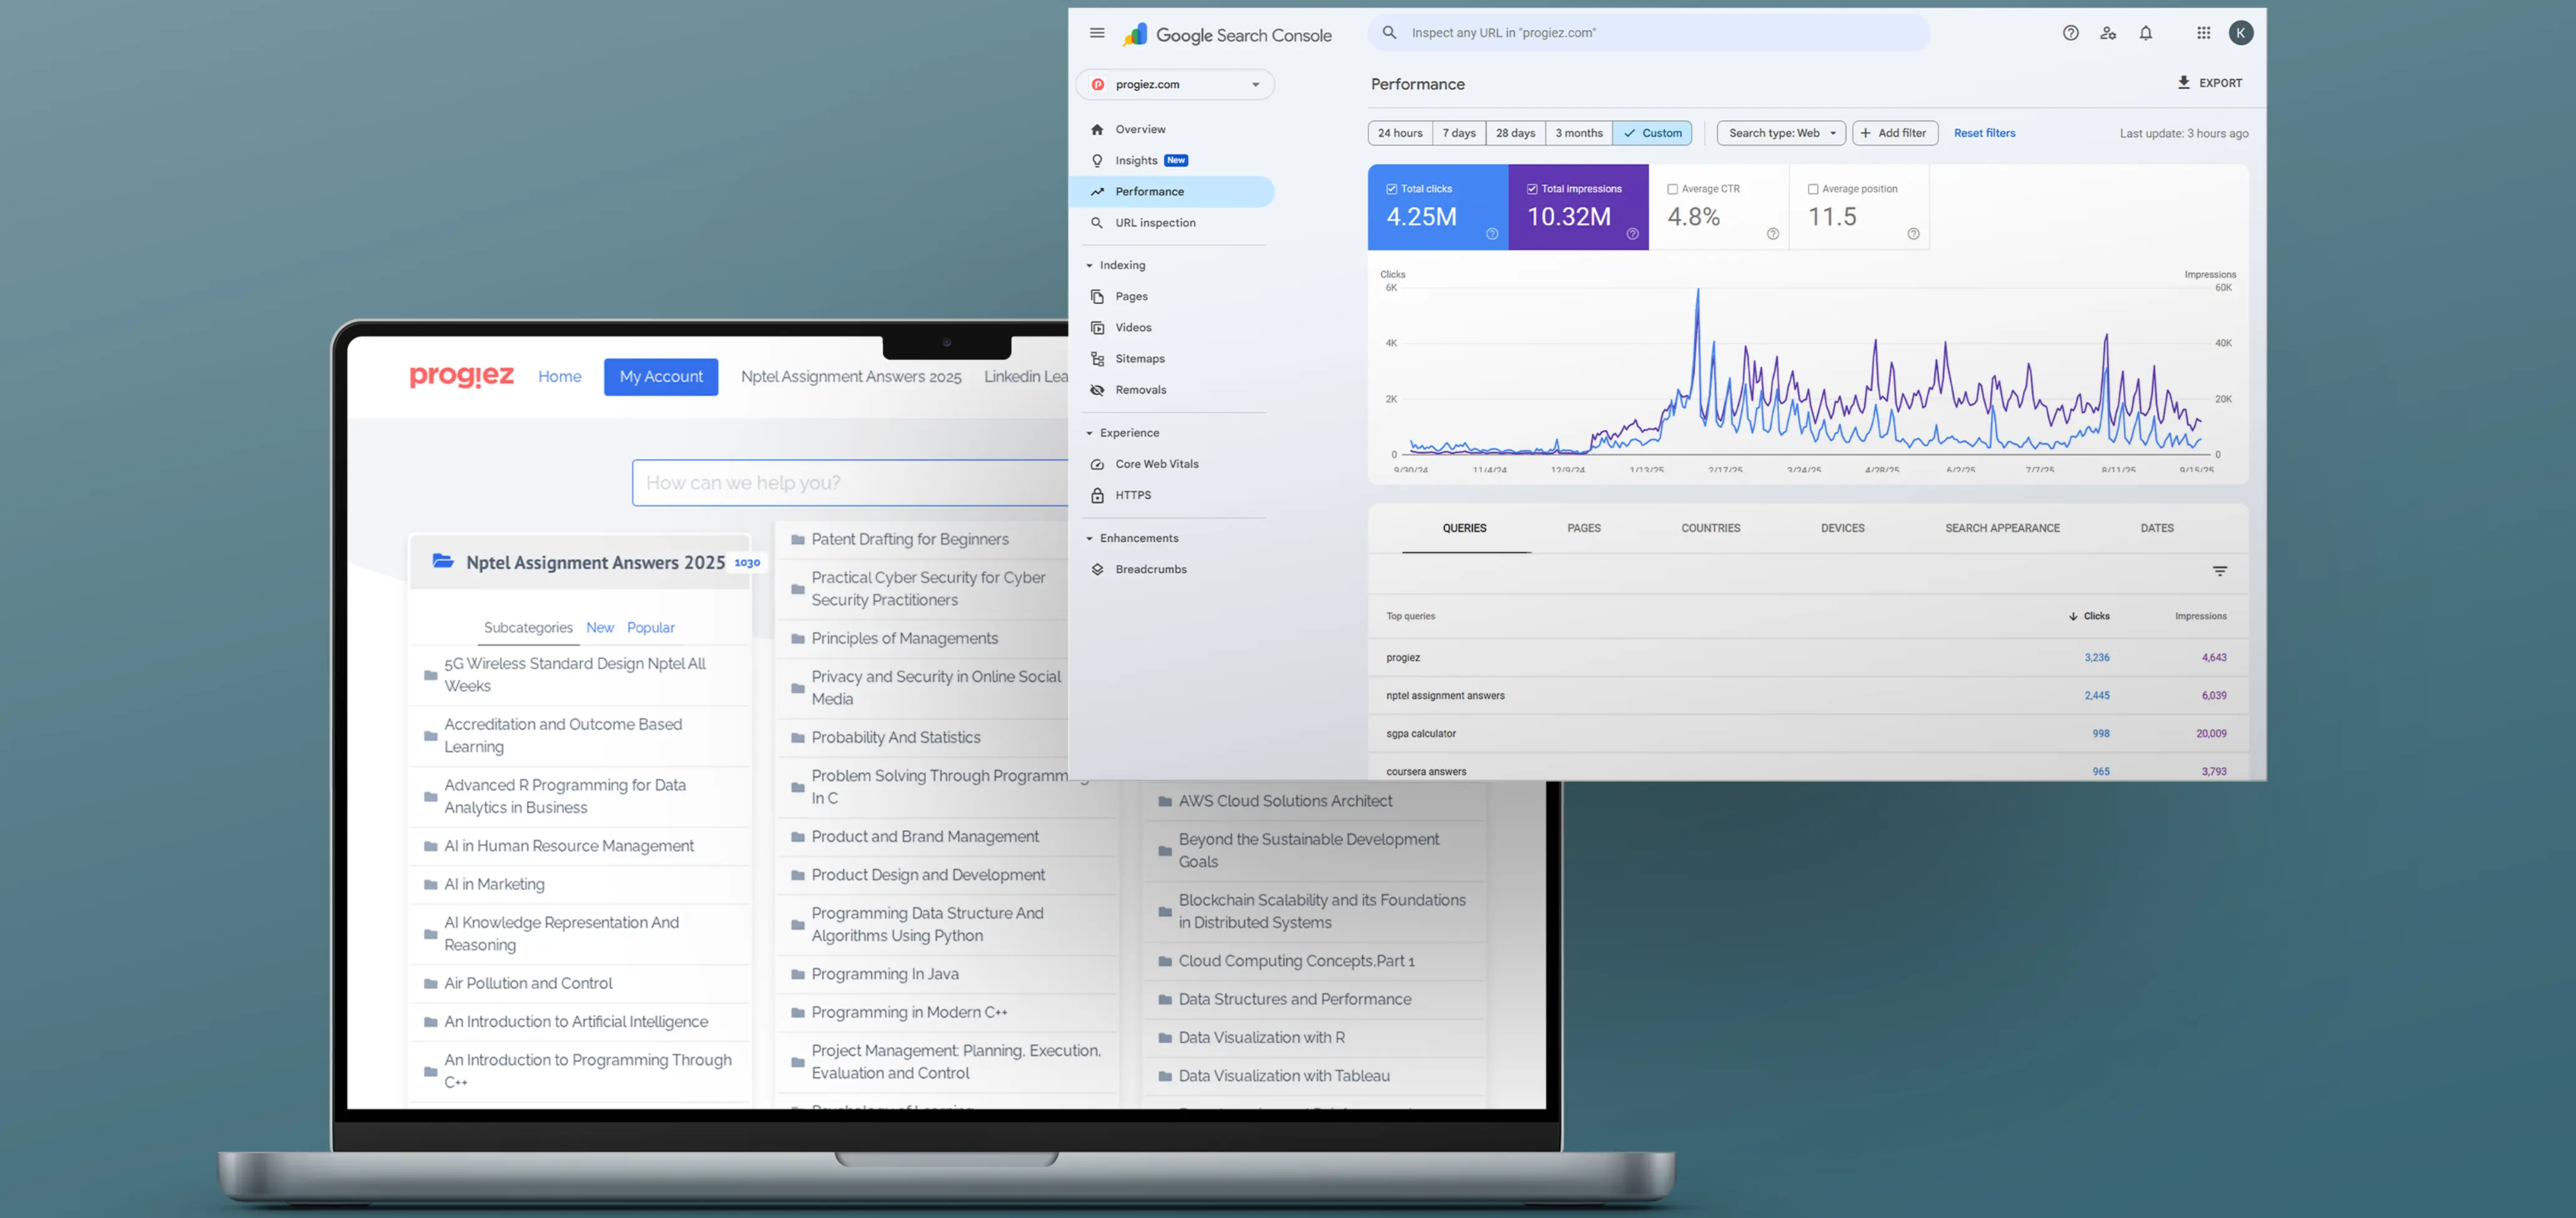
Task: Click the Videos icon in sidebar
Action: click(1097, 327)
